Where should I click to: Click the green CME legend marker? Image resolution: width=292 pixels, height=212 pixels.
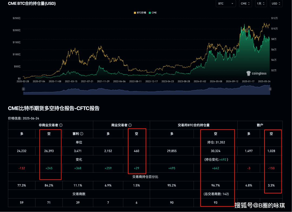point(150,13)
